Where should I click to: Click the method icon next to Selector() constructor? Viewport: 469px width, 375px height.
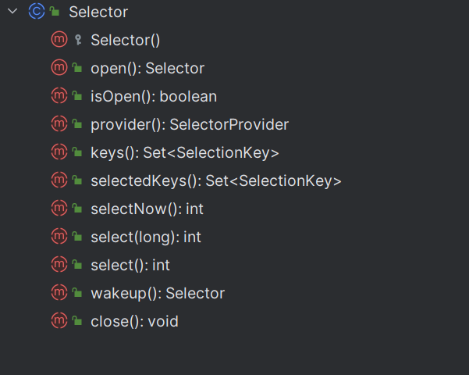pos(59,40)
